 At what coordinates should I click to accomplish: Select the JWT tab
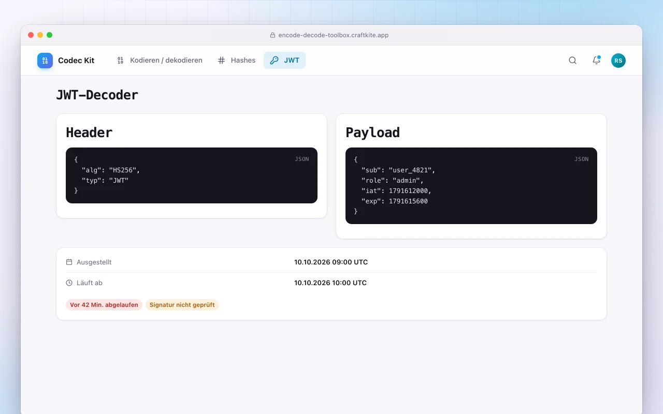click(284, 61)
